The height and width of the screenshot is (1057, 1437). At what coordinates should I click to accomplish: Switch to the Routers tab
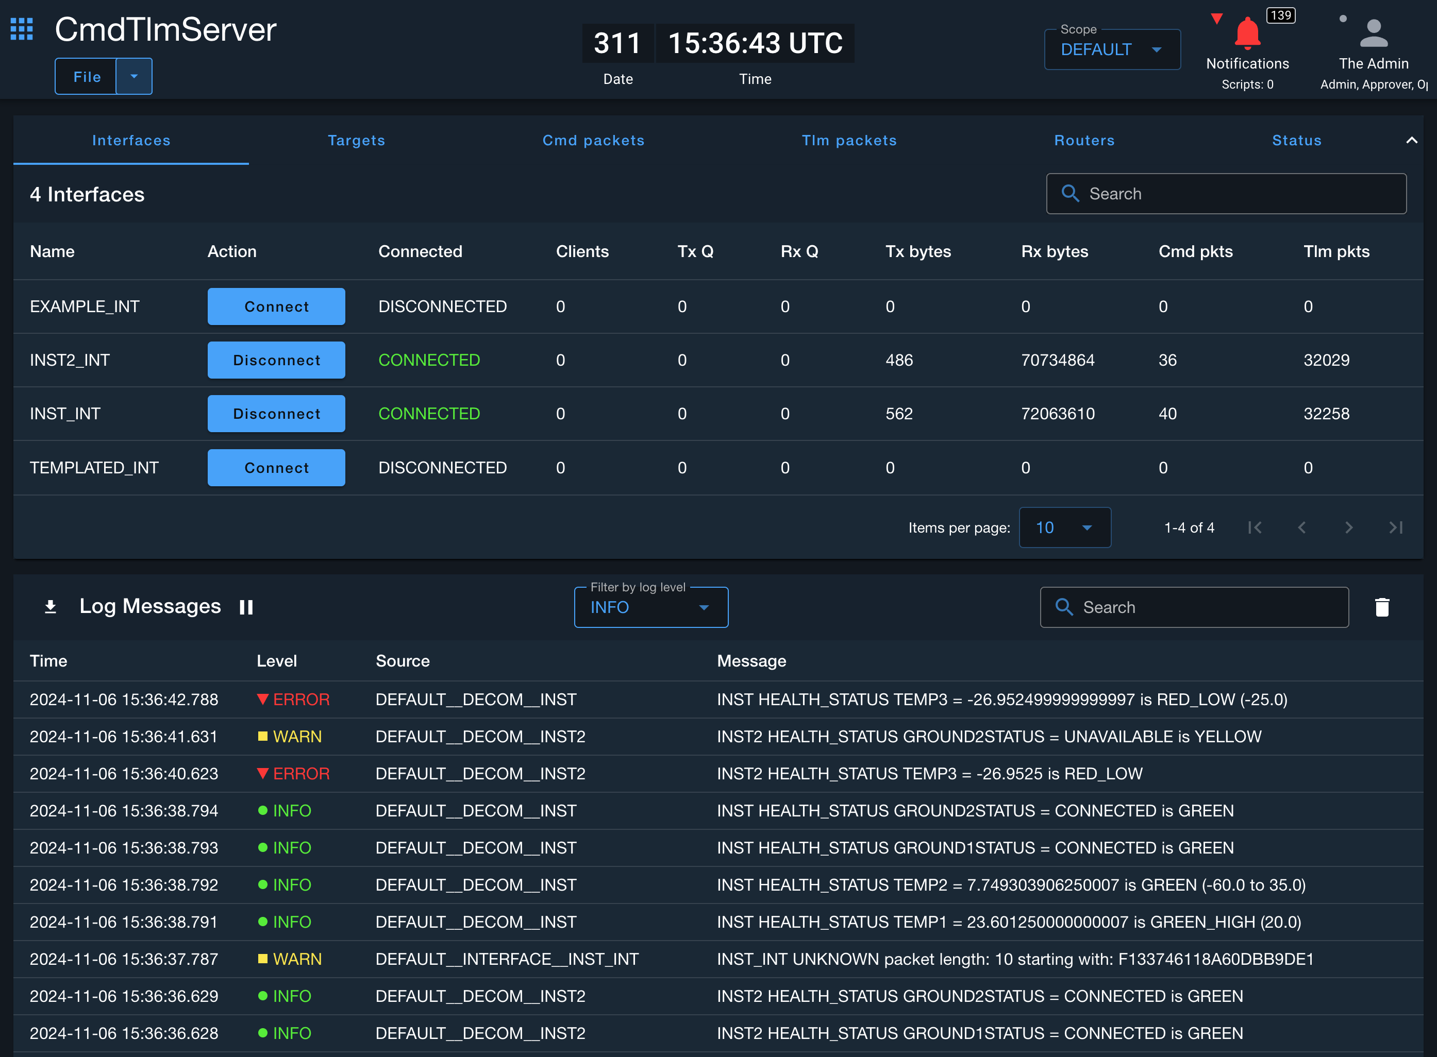click(1084, 141)
